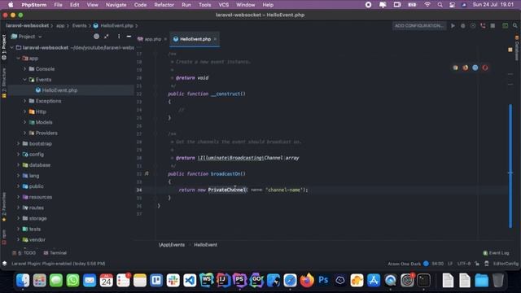521x293 pixels.
Task: Run the current configuration play button
Action: pyautogui.click(x=453, y=25)
